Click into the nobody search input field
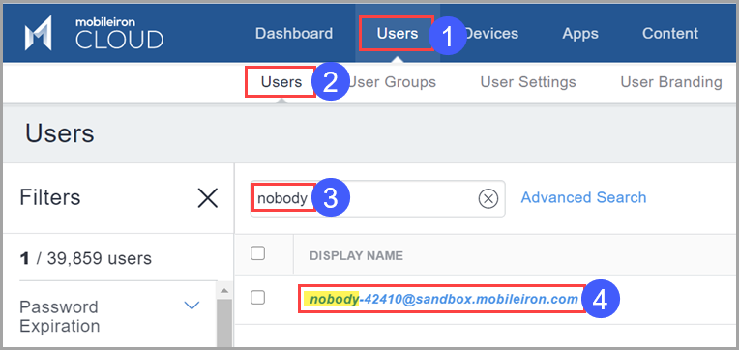 click(x=377, y=199)
